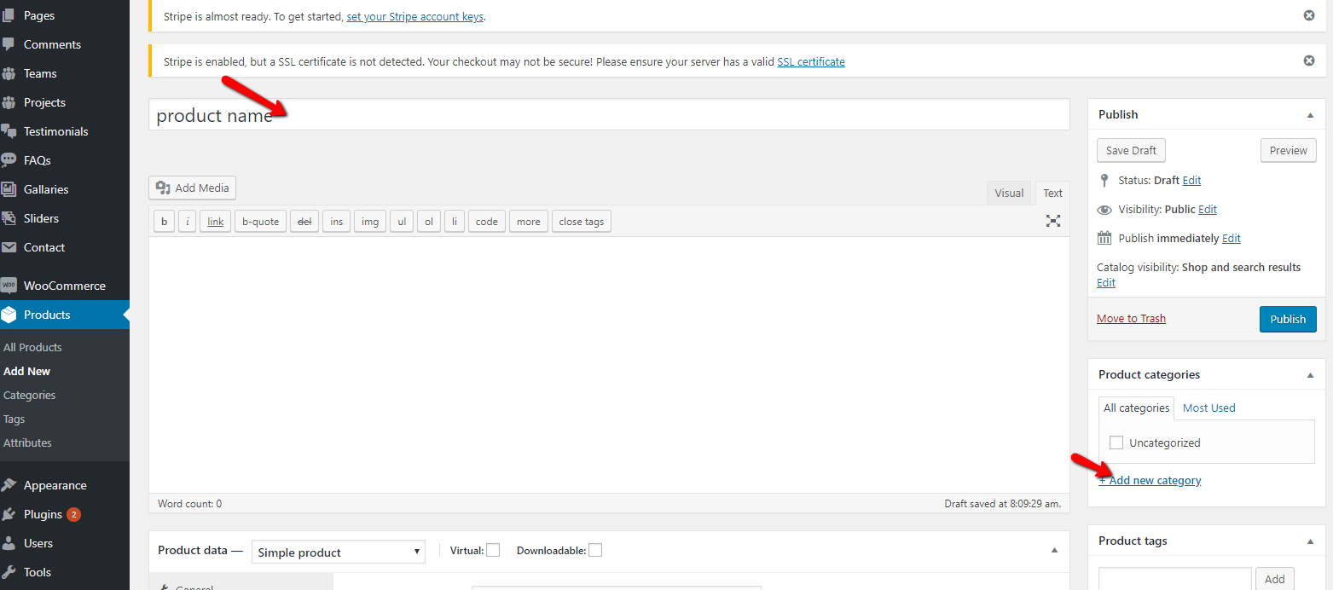Collapse the Publish panel
The height and width of the screenshot is (590, 1333).
(1310, 114)
